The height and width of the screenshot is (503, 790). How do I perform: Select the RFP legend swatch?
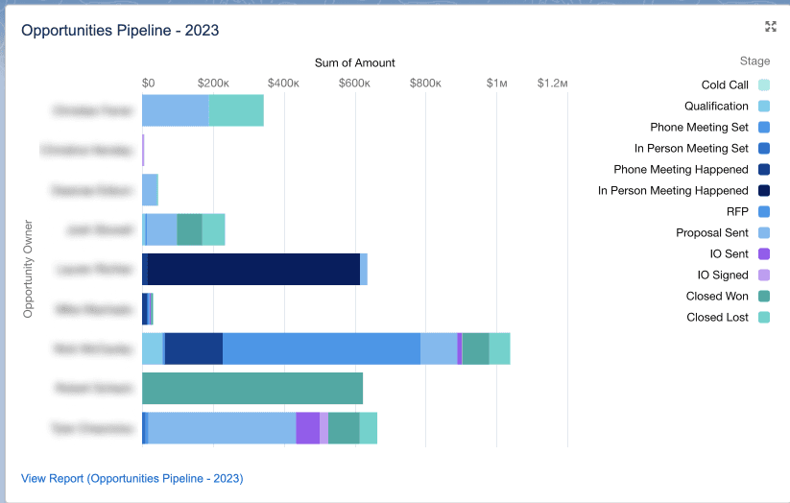764,212
